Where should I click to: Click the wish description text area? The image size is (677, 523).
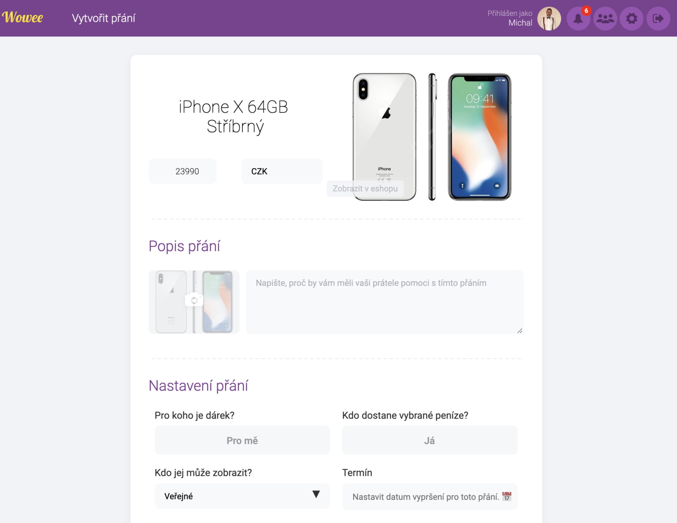pos(385,302)
